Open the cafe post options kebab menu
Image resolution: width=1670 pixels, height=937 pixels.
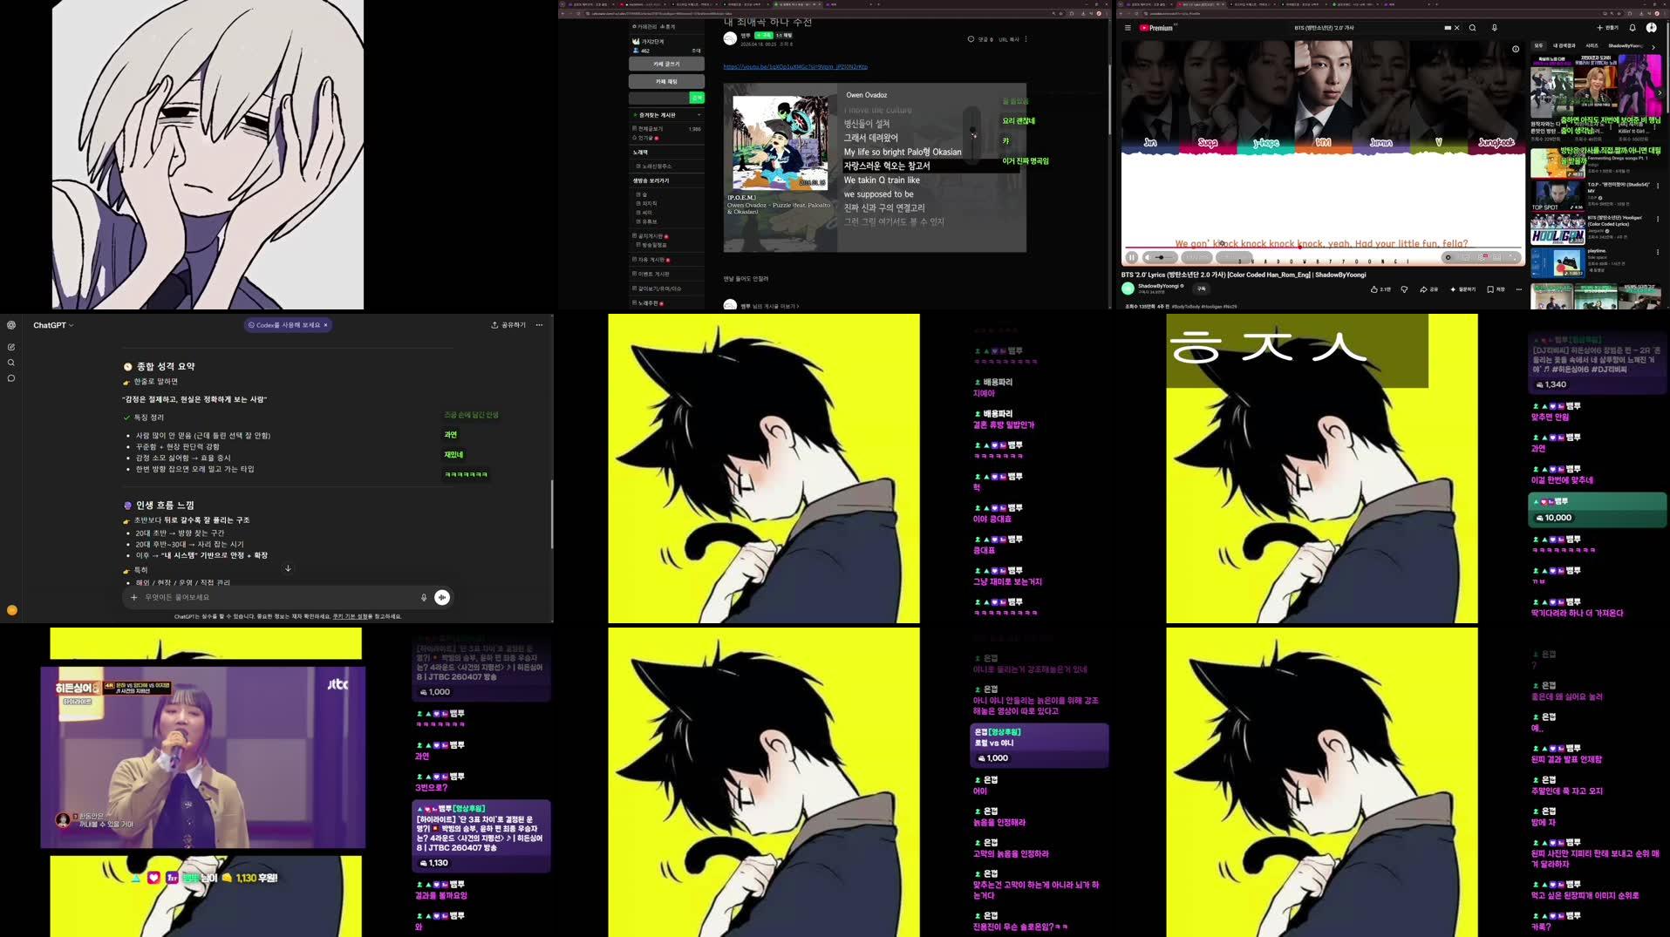tap(1026, 39)
